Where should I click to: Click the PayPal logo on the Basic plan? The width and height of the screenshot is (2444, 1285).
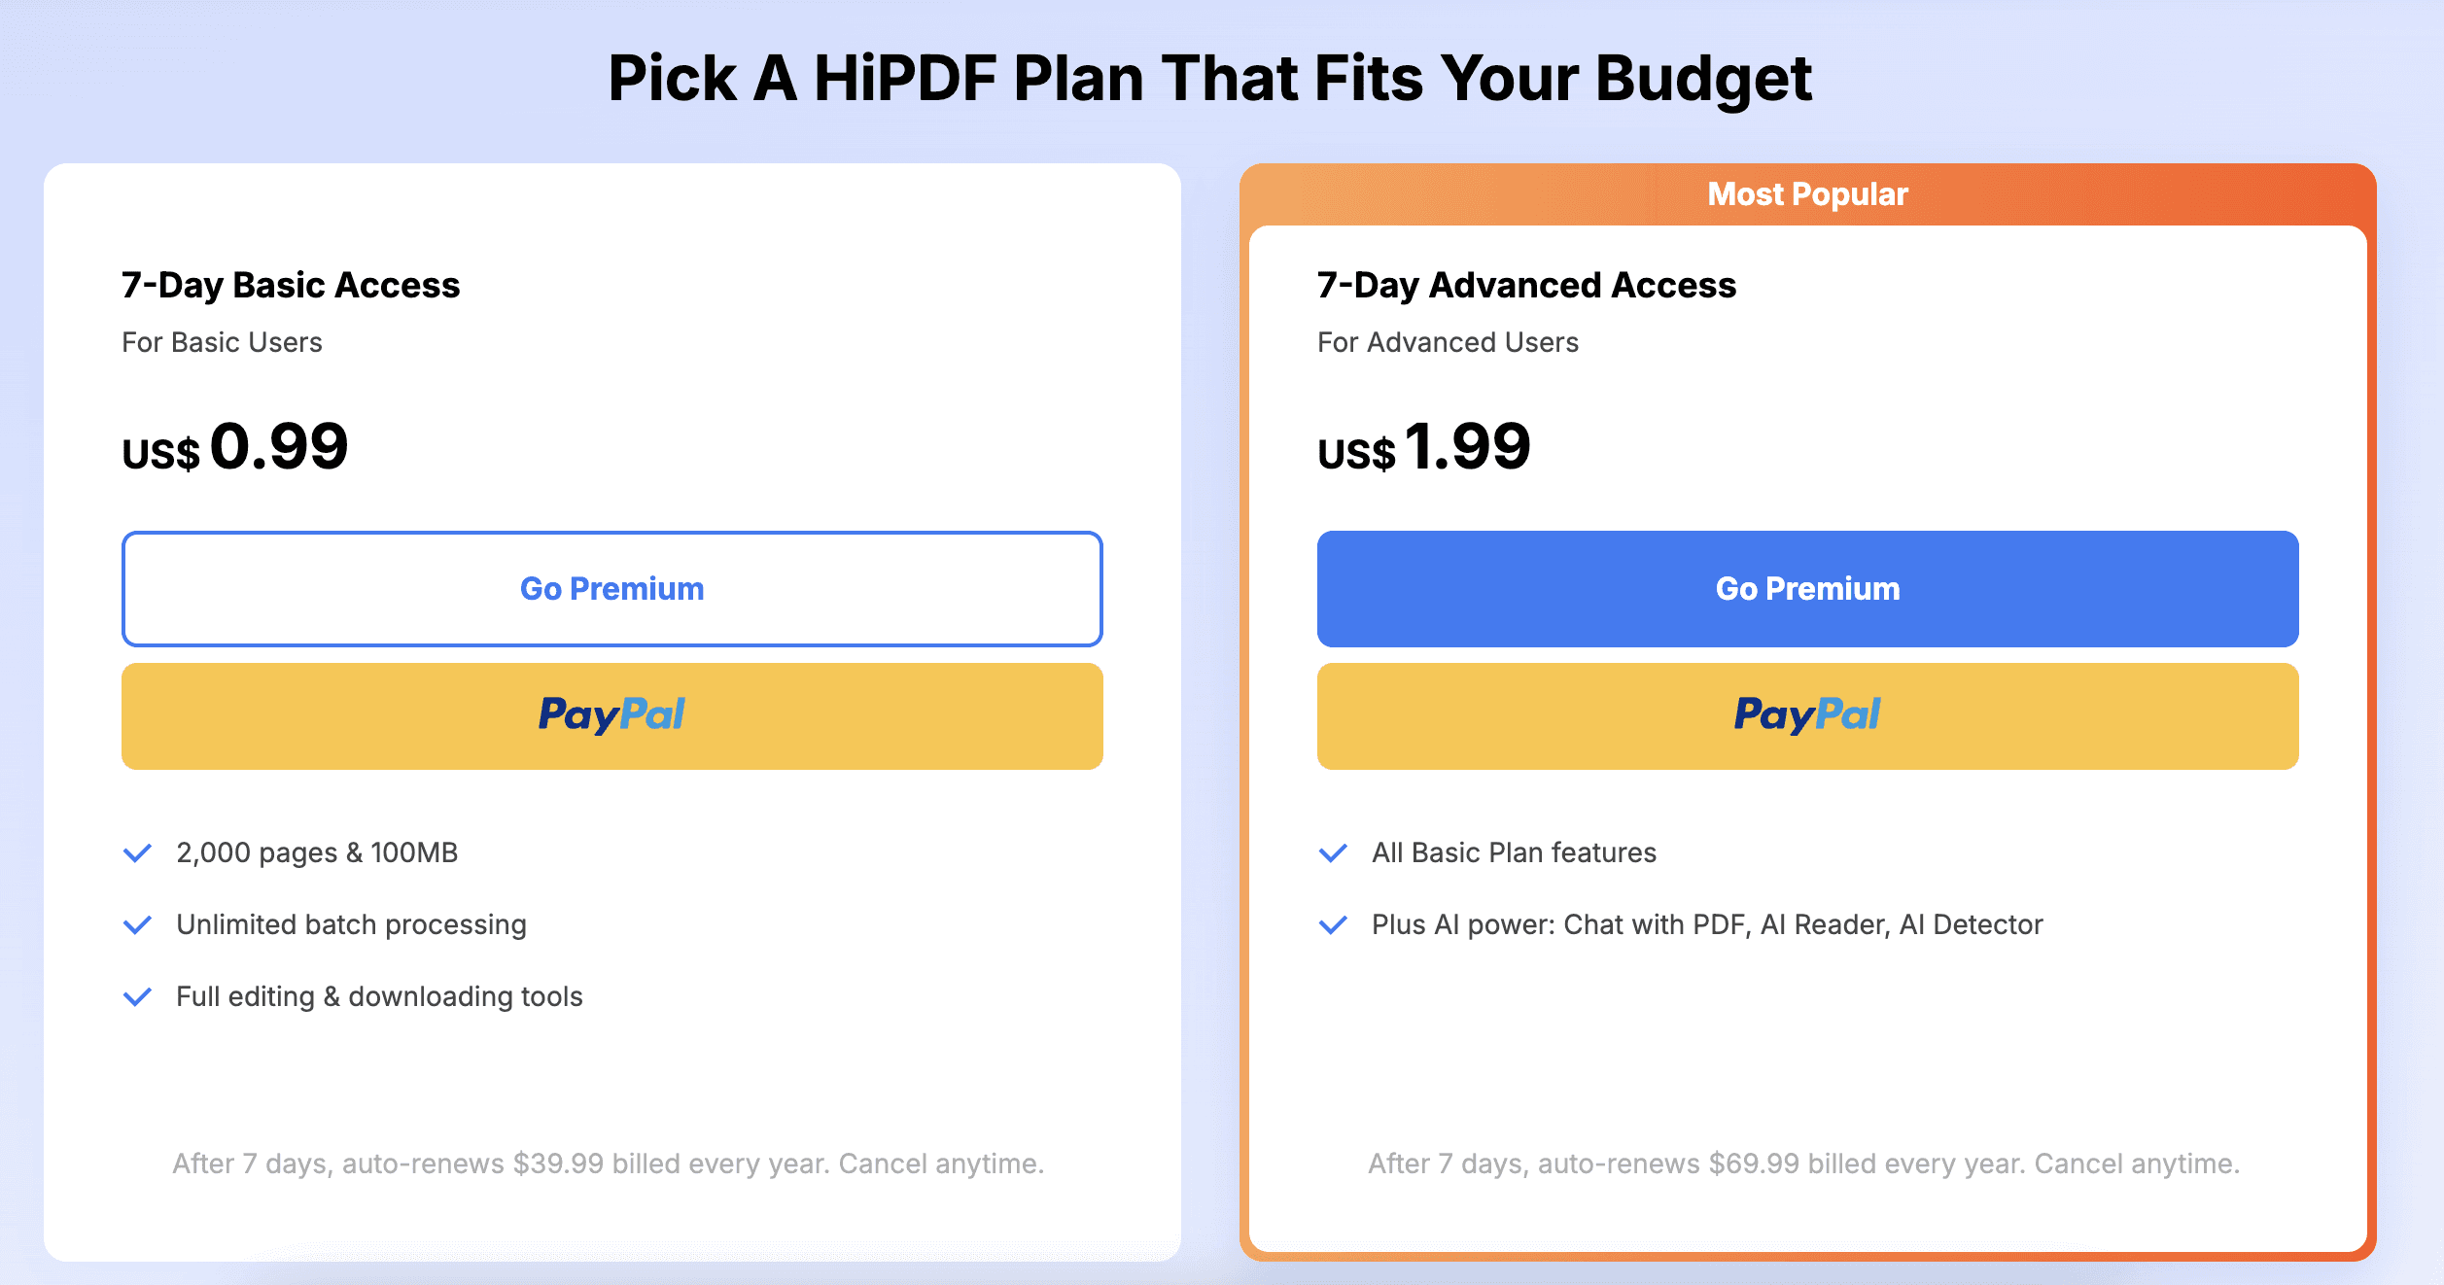(611, 715)
